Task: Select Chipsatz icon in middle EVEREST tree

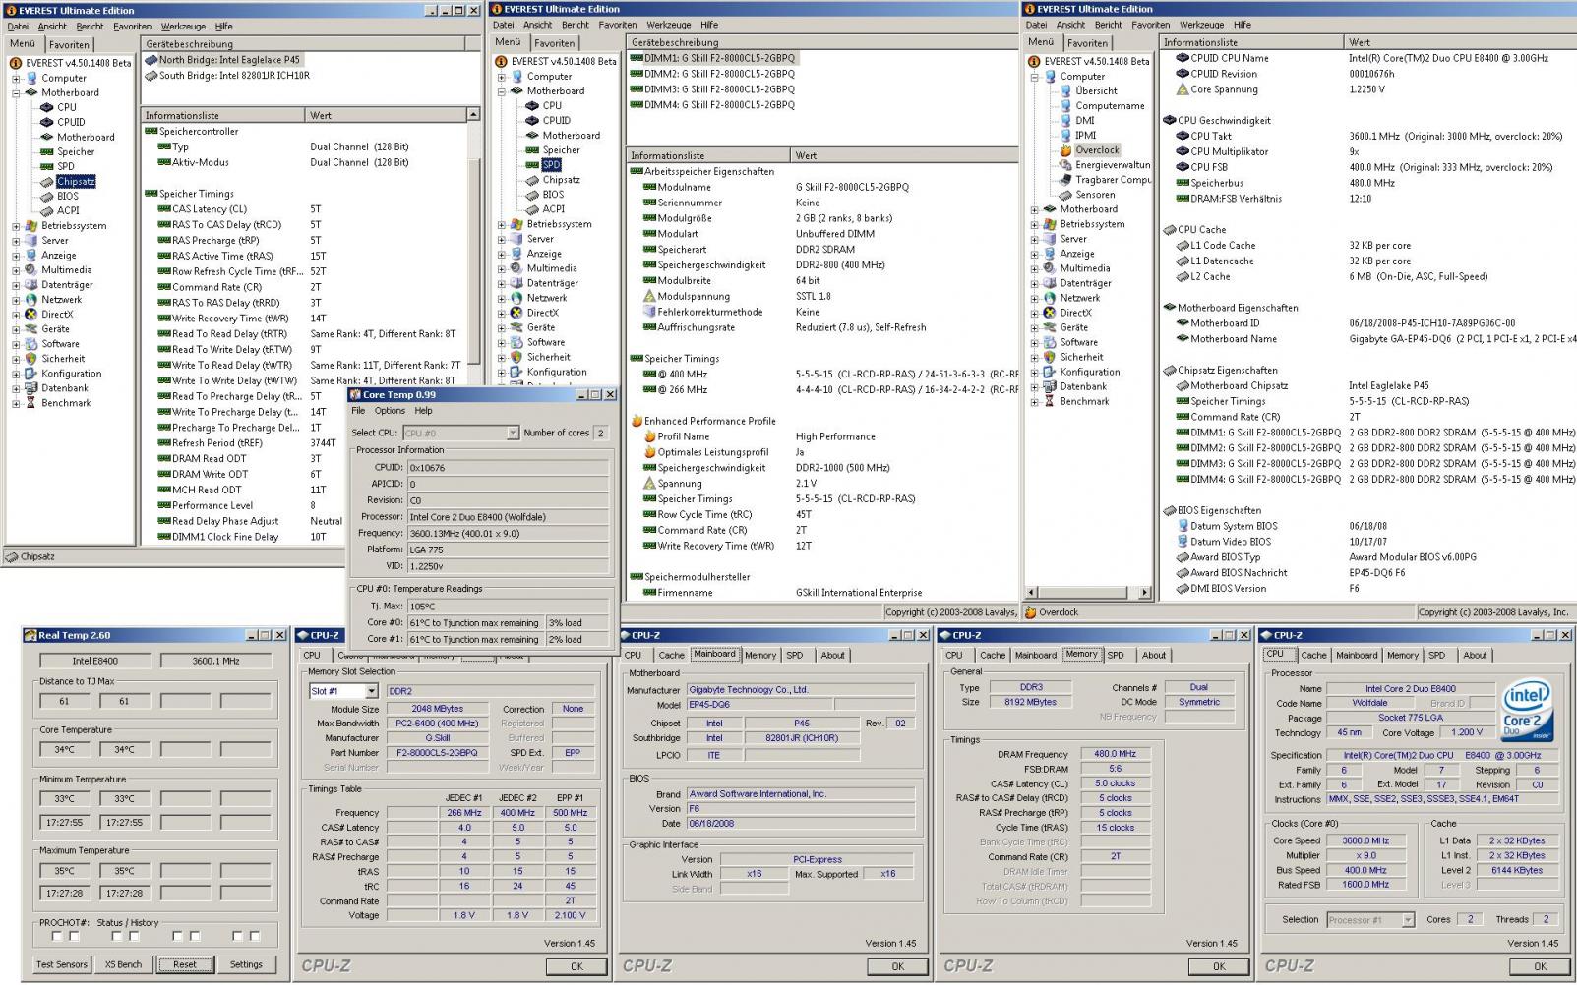Action: (x=532, y=180)
